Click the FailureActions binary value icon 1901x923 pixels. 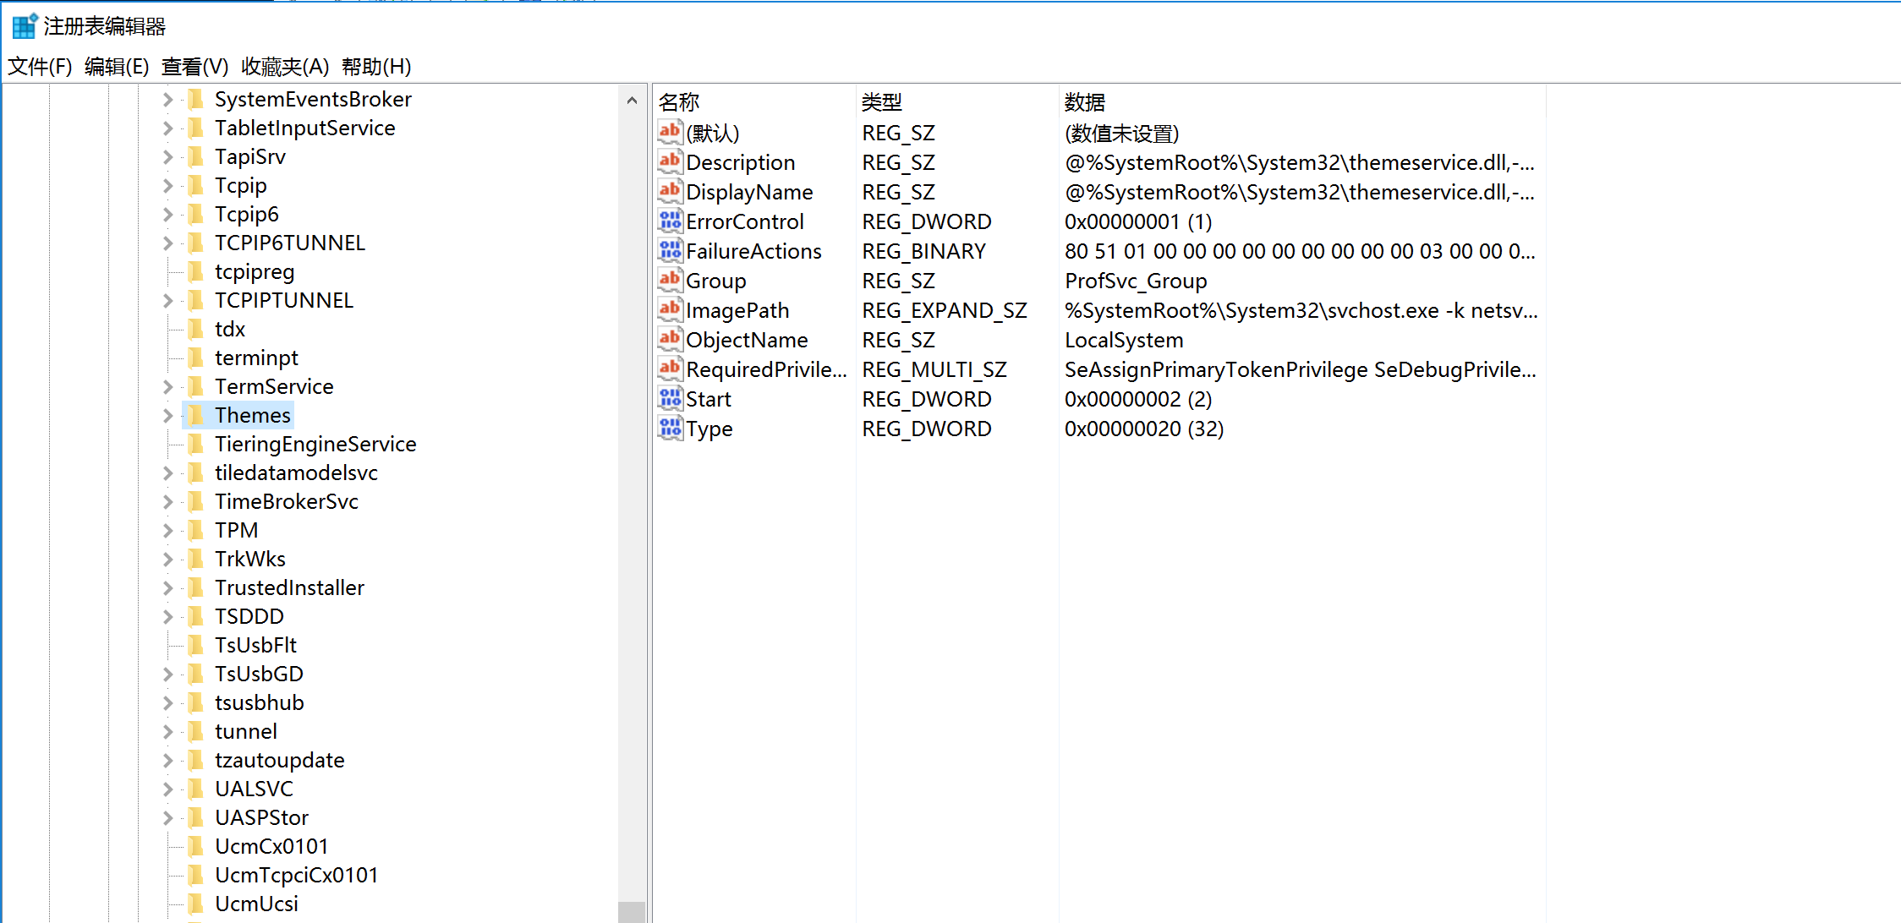point(670,251)
